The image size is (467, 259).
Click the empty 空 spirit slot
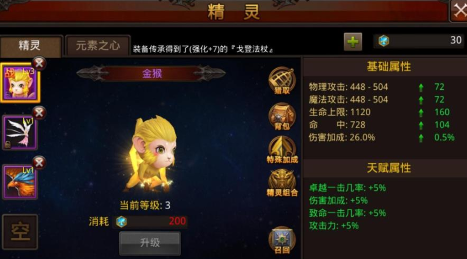20,231
